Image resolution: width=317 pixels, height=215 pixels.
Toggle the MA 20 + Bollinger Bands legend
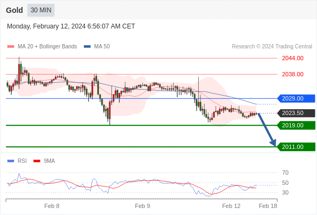click(42, 47)
